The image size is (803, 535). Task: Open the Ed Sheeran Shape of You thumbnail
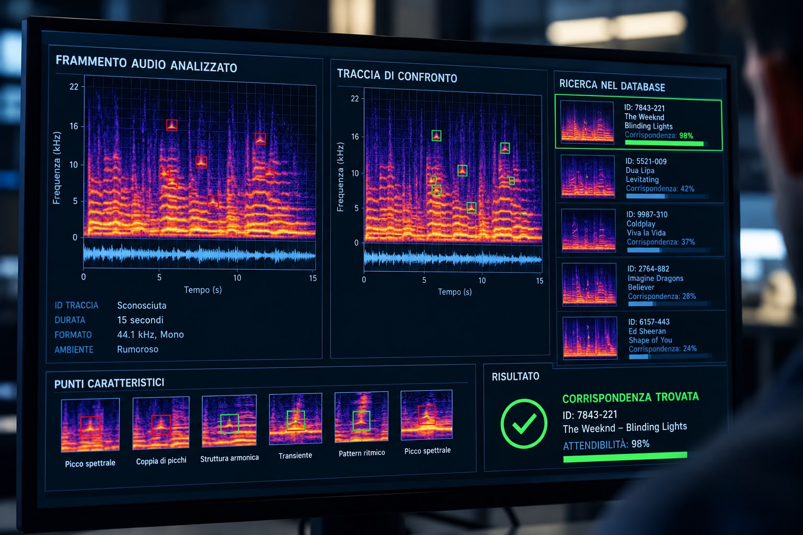point(590,338)
